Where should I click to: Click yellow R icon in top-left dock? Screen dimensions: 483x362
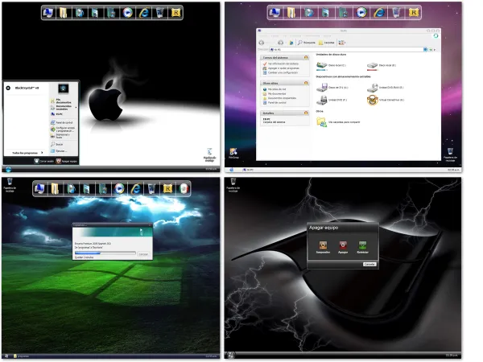point(175,13)
